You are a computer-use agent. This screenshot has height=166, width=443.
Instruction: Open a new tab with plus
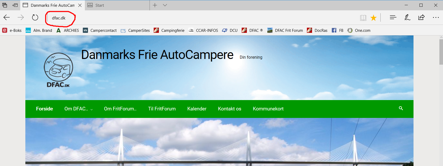(x=155, y=5)
